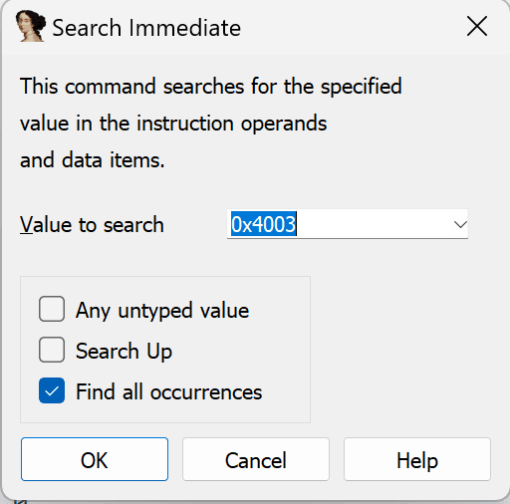Click the Value to search label
Screen dimensions: 510x504
92,225
